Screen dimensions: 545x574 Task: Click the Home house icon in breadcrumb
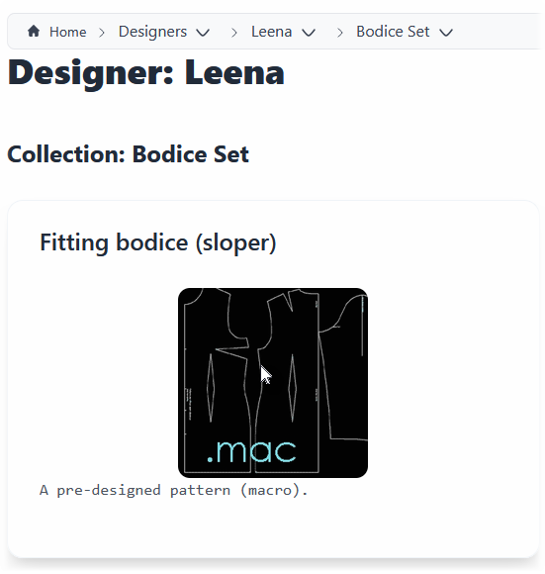34,31
